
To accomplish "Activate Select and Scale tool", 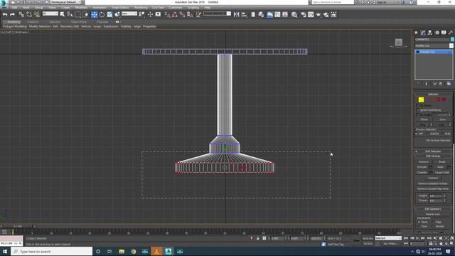I will [109, 14].
